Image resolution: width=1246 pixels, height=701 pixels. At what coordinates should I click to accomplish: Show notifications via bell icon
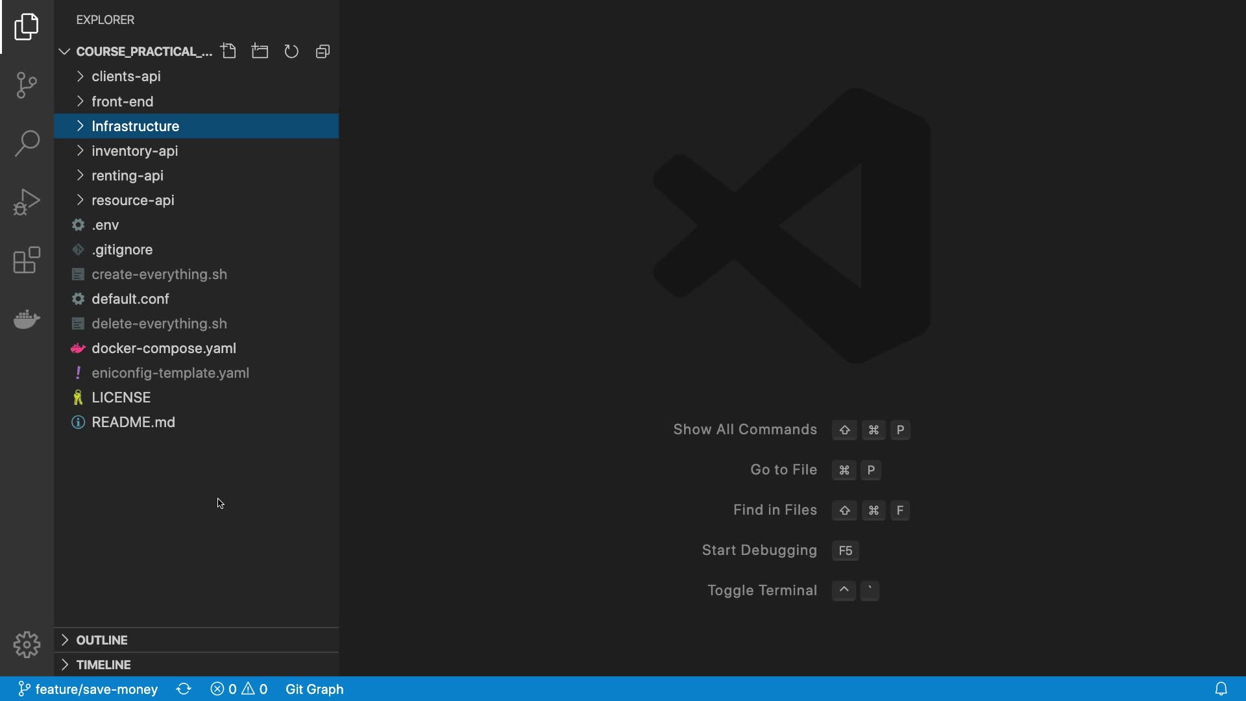pos(1221,689)
